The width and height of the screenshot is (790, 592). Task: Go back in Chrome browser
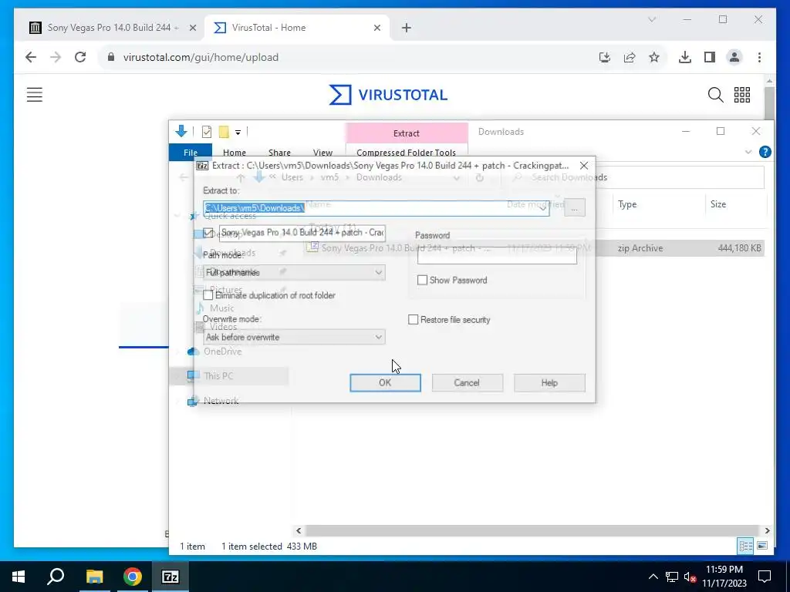point(31,57)
